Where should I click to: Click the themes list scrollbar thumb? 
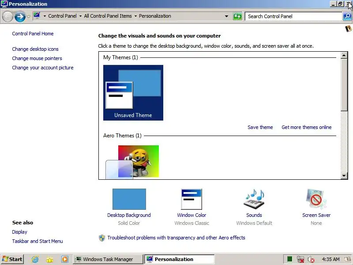point(344,85)
